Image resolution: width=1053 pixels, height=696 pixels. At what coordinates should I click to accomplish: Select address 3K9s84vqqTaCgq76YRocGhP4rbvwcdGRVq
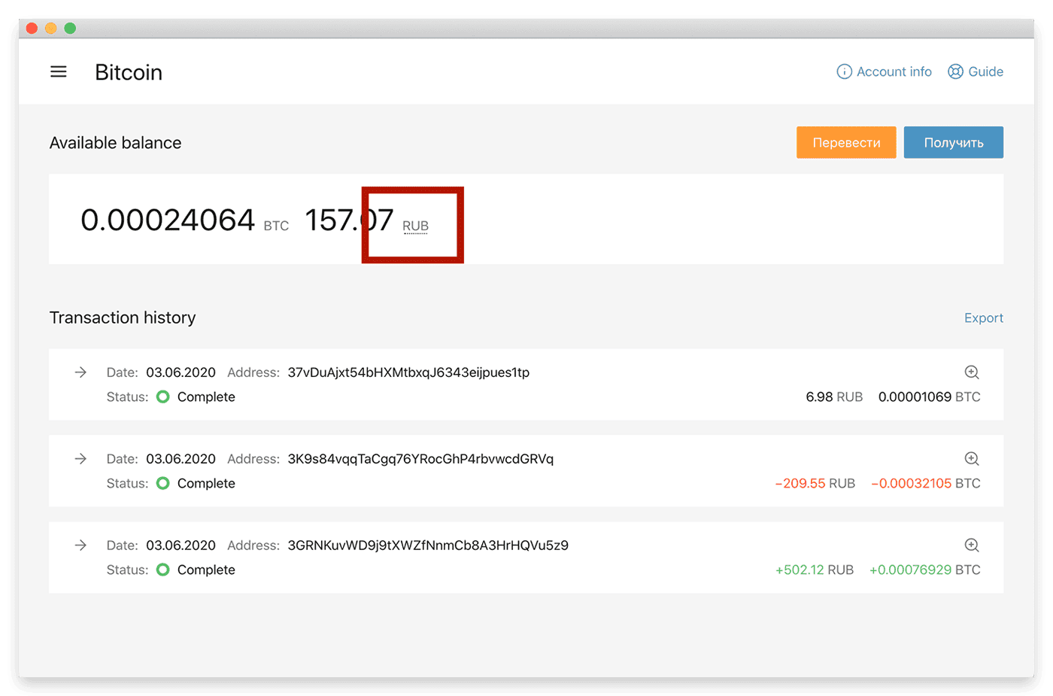[420, 459]
